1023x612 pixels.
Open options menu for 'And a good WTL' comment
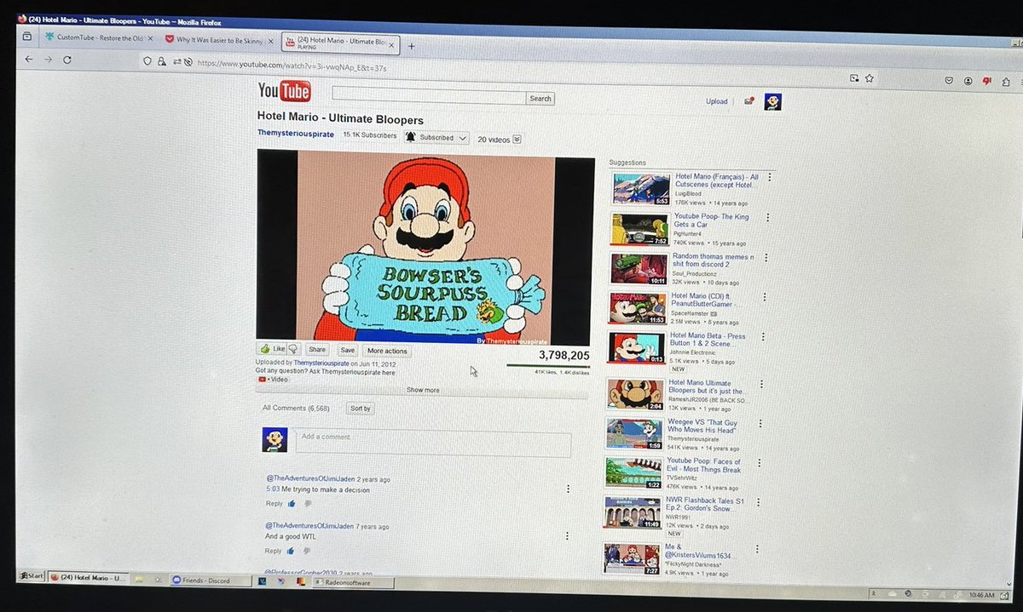pos(568,535)
